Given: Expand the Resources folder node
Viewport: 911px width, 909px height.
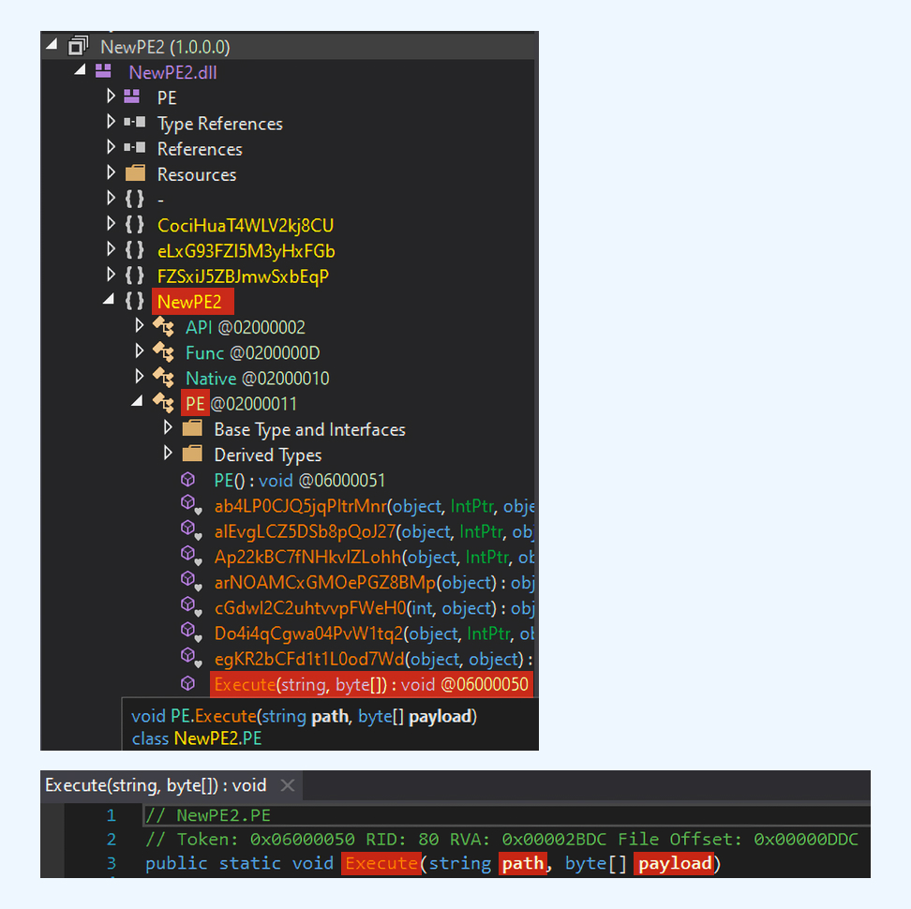Looking at the screenshot, I should coord(111,172).
